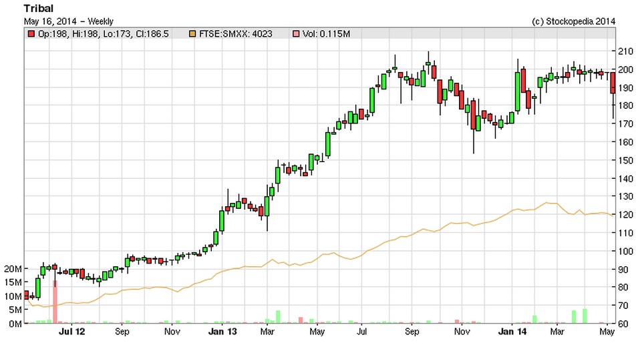Click the 'Sep' label after Jul 12
This screenshot has width=642, height=347.
tap(122, 332)
